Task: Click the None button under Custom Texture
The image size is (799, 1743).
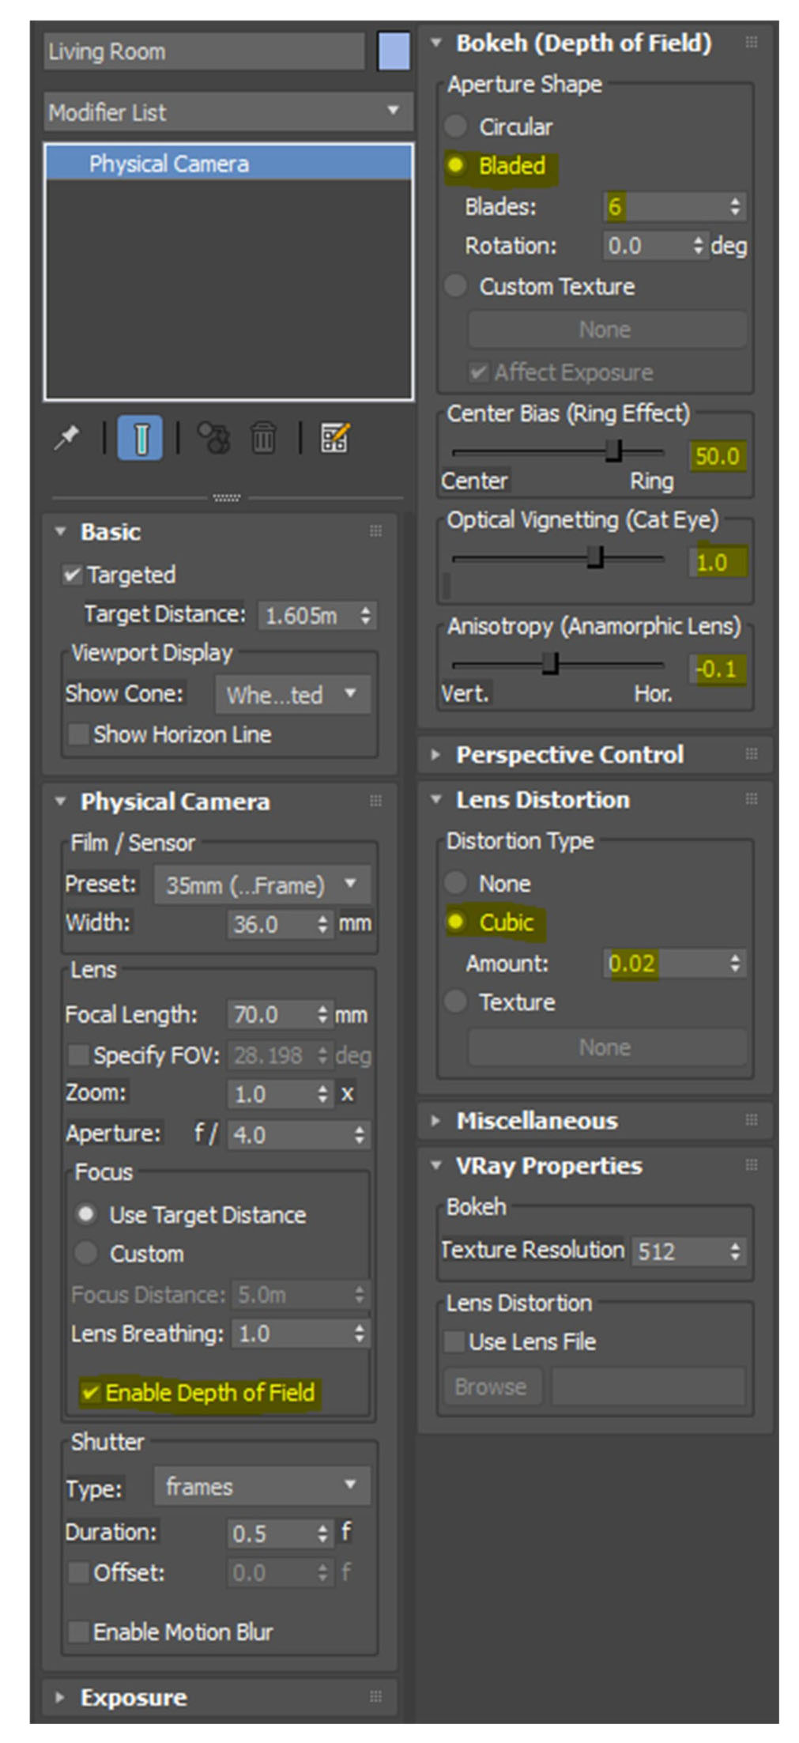Action: point(605,330)
